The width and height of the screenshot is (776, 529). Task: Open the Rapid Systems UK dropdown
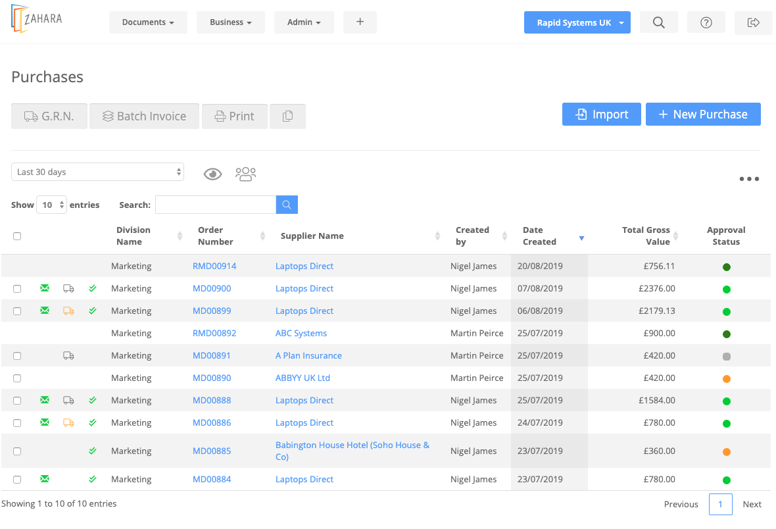[x=577, y=22]
